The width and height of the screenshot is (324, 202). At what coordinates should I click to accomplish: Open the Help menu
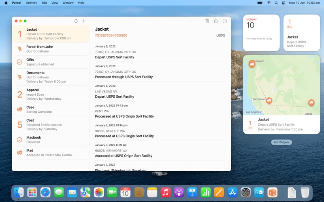[x=81, y=3]
